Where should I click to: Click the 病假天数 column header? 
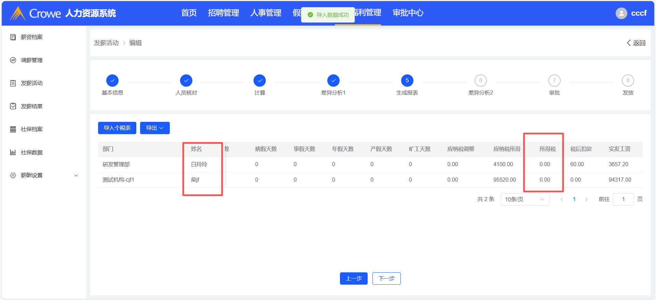266,149
